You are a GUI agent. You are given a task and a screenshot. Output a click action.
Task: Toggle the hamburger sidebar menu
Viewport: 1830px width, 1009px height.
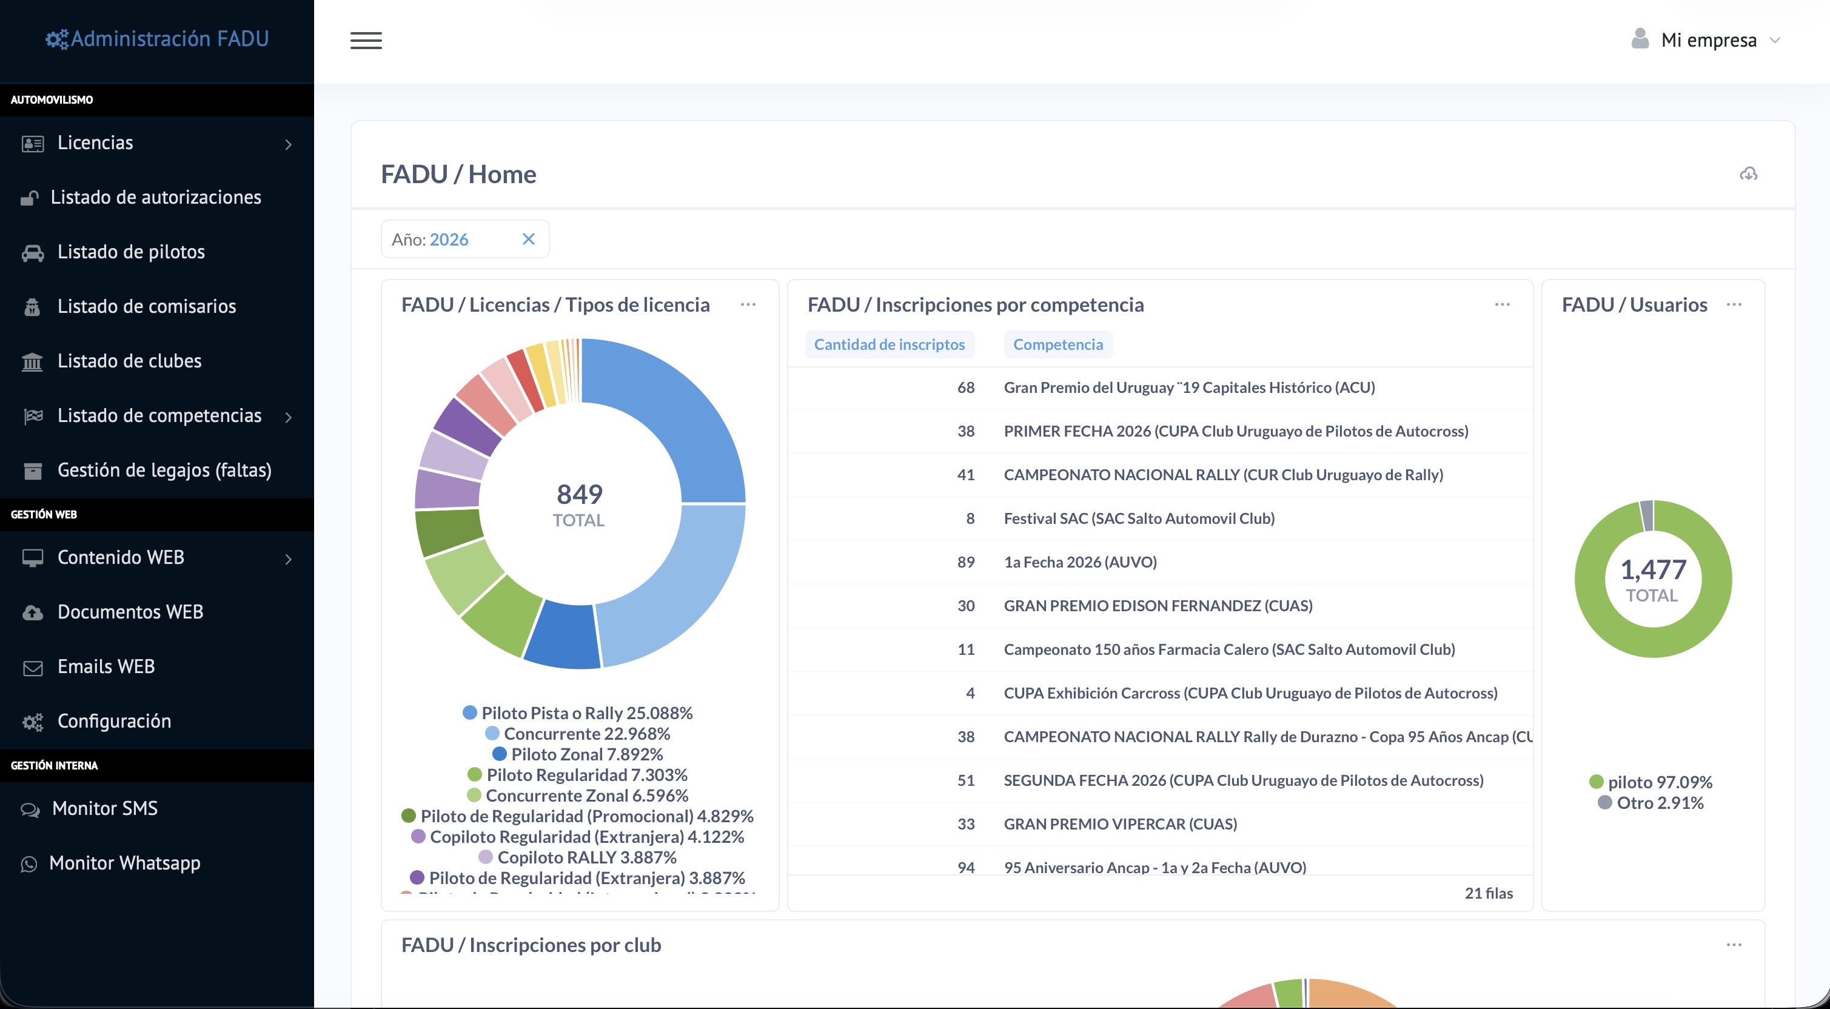pyautogui.click(x=366, y=40)
